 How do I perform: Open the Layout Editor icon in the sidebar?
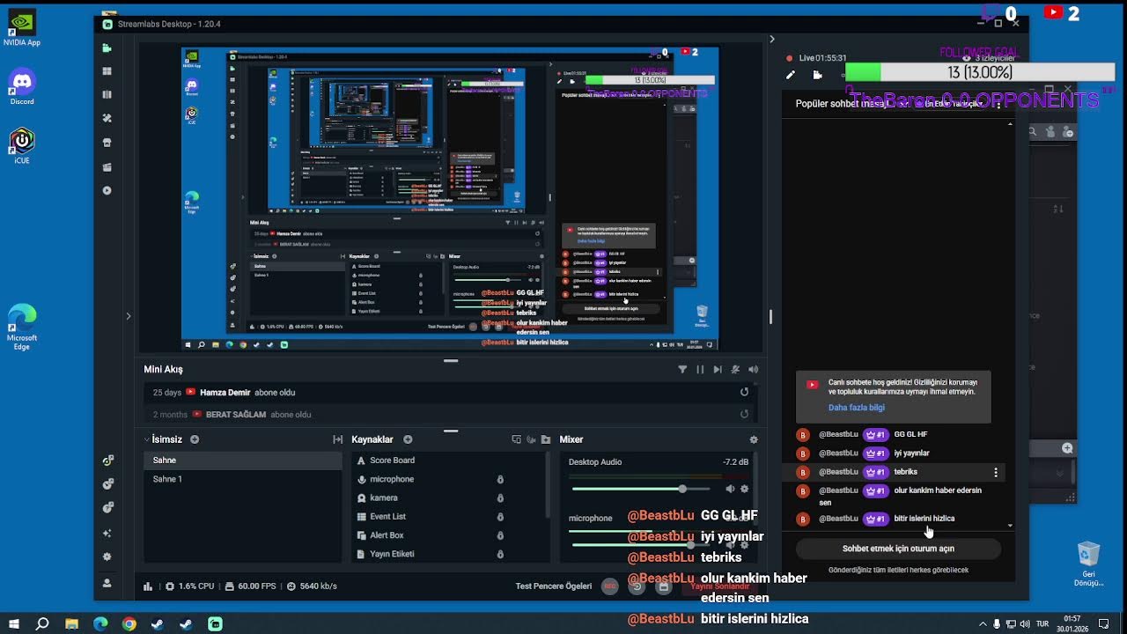107,94
